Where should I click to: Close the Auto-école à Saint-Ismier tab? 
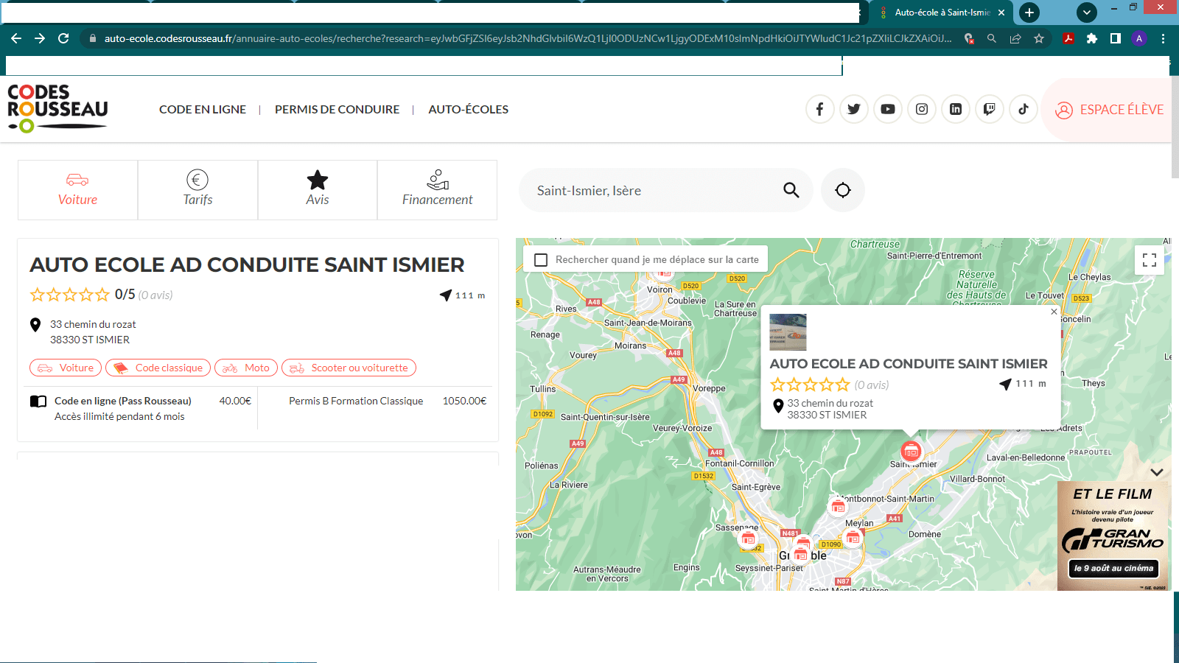(1001, 13)
